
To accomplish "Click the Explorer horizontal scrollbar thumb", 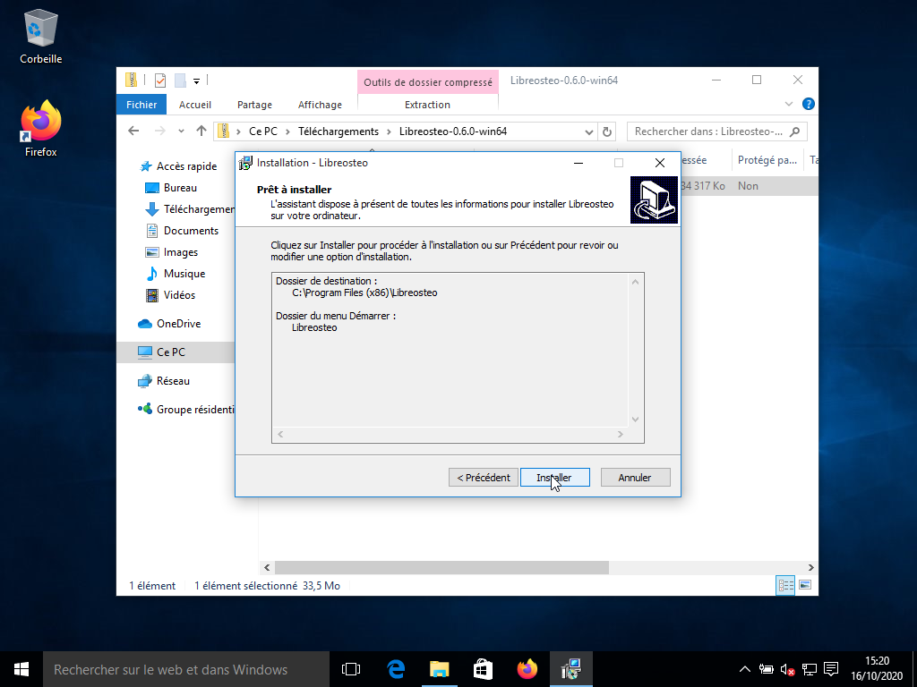I will click(441, 567).
